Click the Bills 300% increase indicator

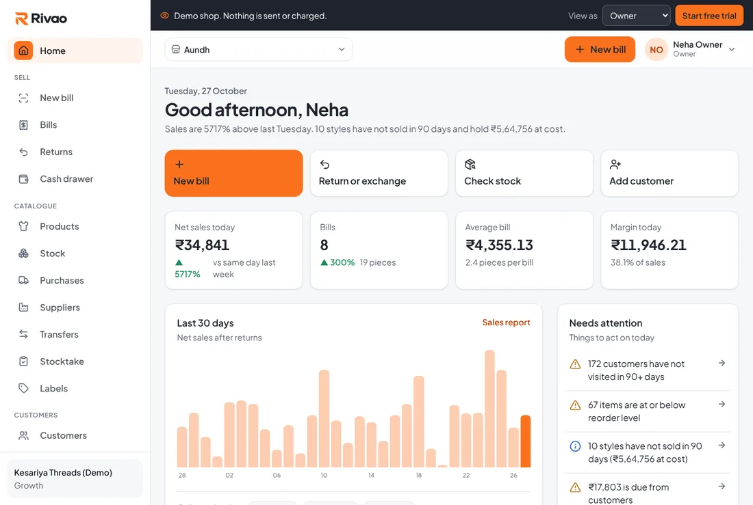[337, 262]
